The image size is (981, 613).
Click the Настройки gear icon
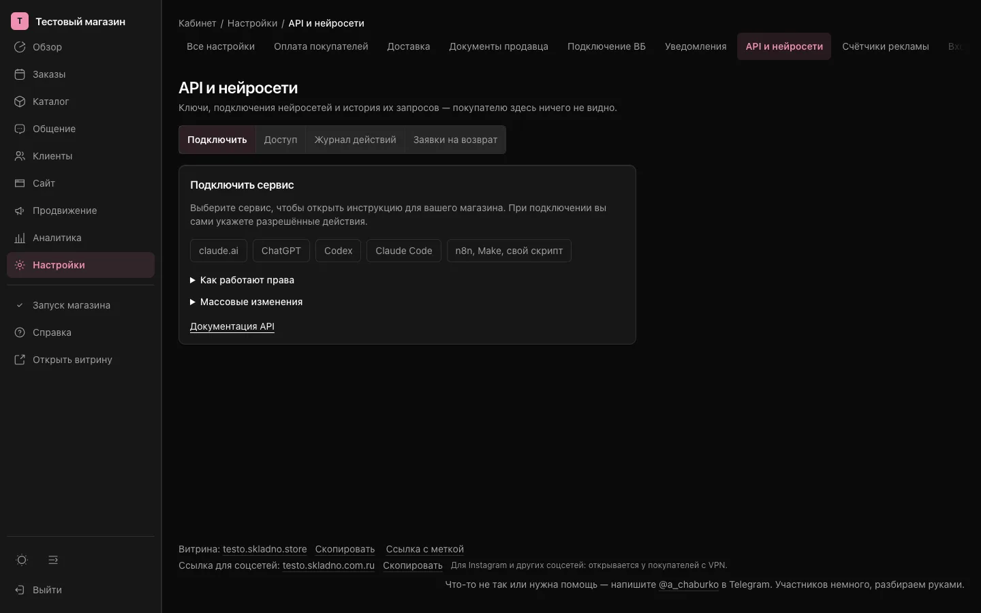pos(20,265)
